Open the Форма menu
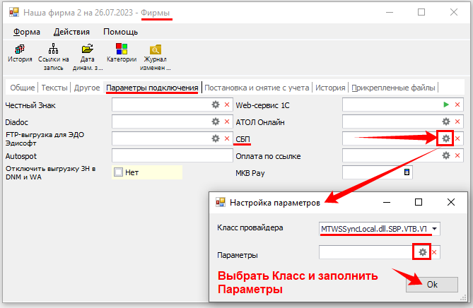The height and width of the screenshot is (308, 473). point(27,32)
